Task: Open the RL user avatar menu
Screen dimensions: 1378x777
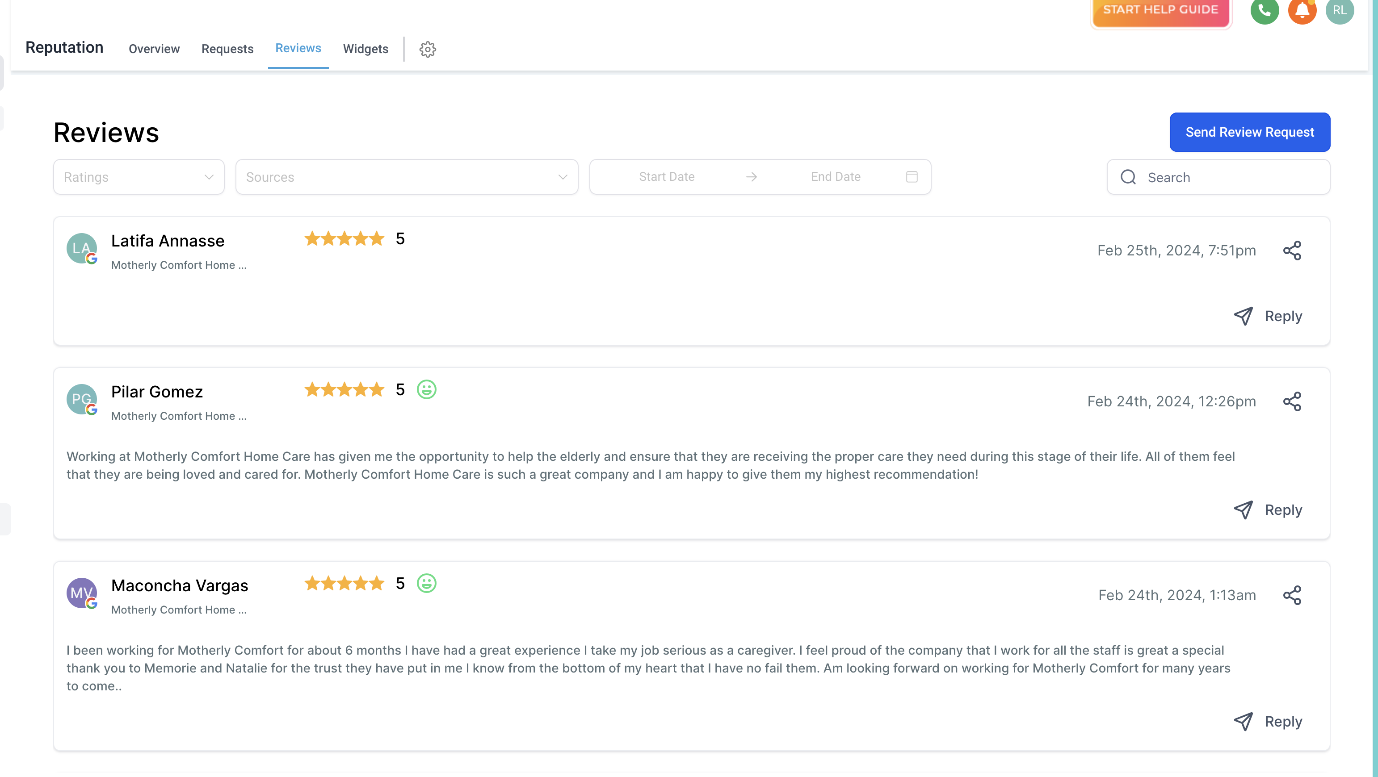Action: [1340, 11]
